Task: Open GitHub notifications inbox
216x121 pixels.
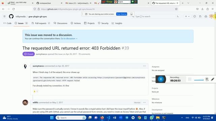Action: [206, 16]
